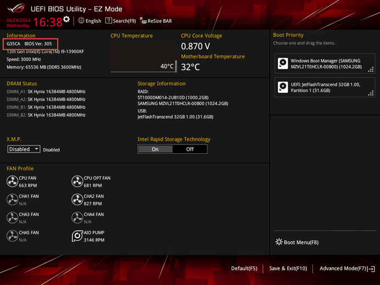Click the globe language icon
This screenshot has width=380, height=285.
(x=81, y=21)
